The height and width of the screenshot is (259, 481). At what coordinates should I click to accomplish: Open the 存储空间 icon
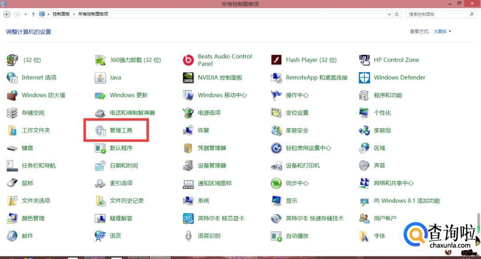pos(12,113)
